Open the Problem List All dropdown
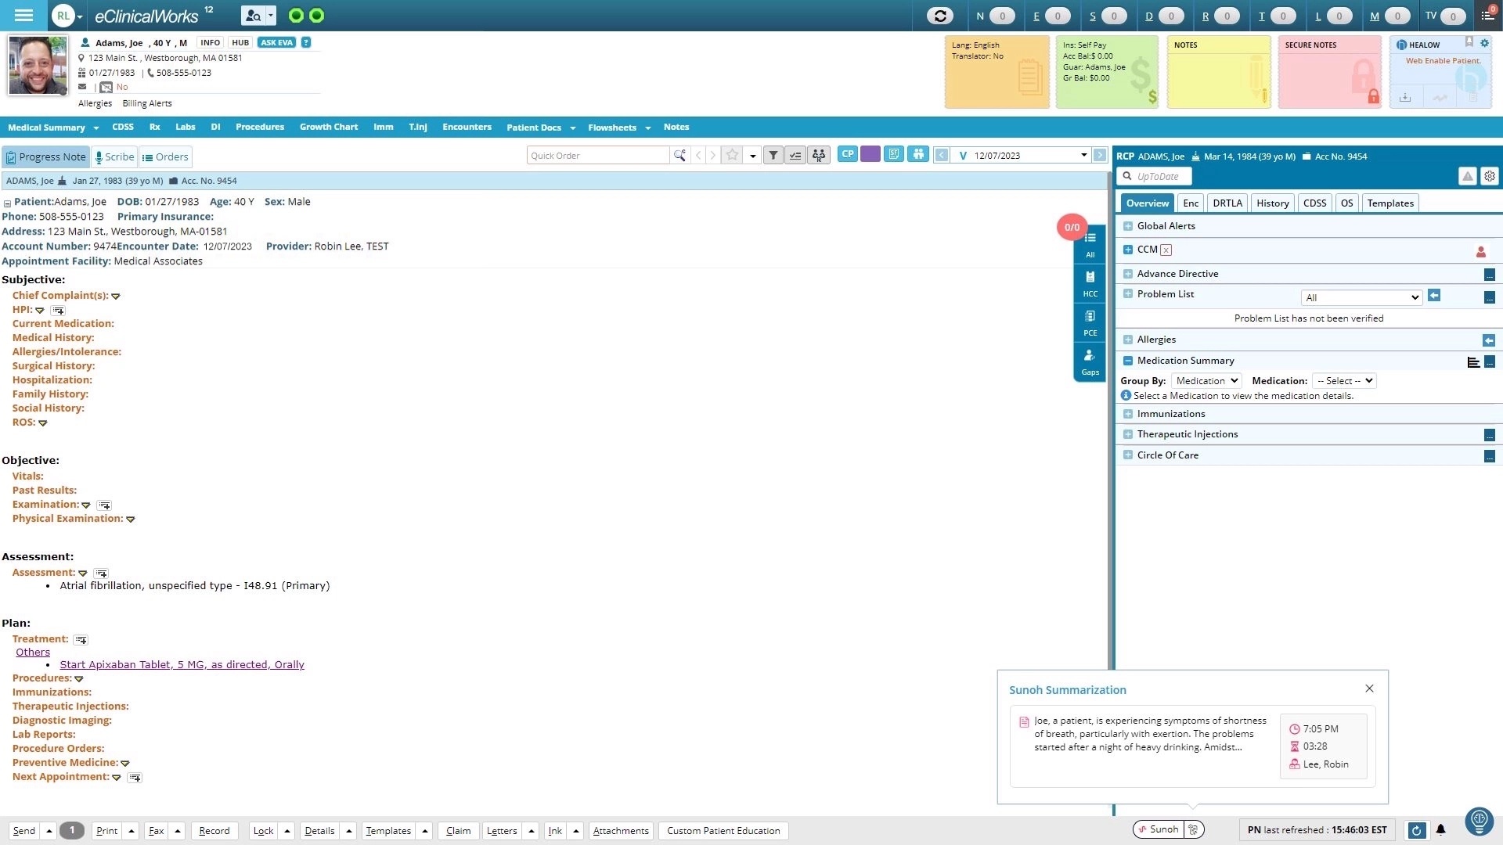The height and width of the screenshot is (845, 1503). coord(1361,297)
